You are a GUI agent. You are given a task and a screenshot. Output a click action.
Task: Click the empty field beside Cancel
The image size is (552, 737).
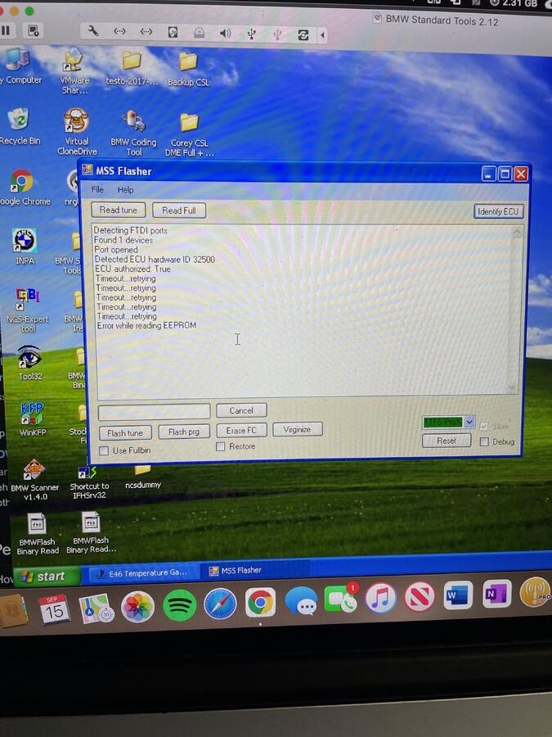pos(155,411)
